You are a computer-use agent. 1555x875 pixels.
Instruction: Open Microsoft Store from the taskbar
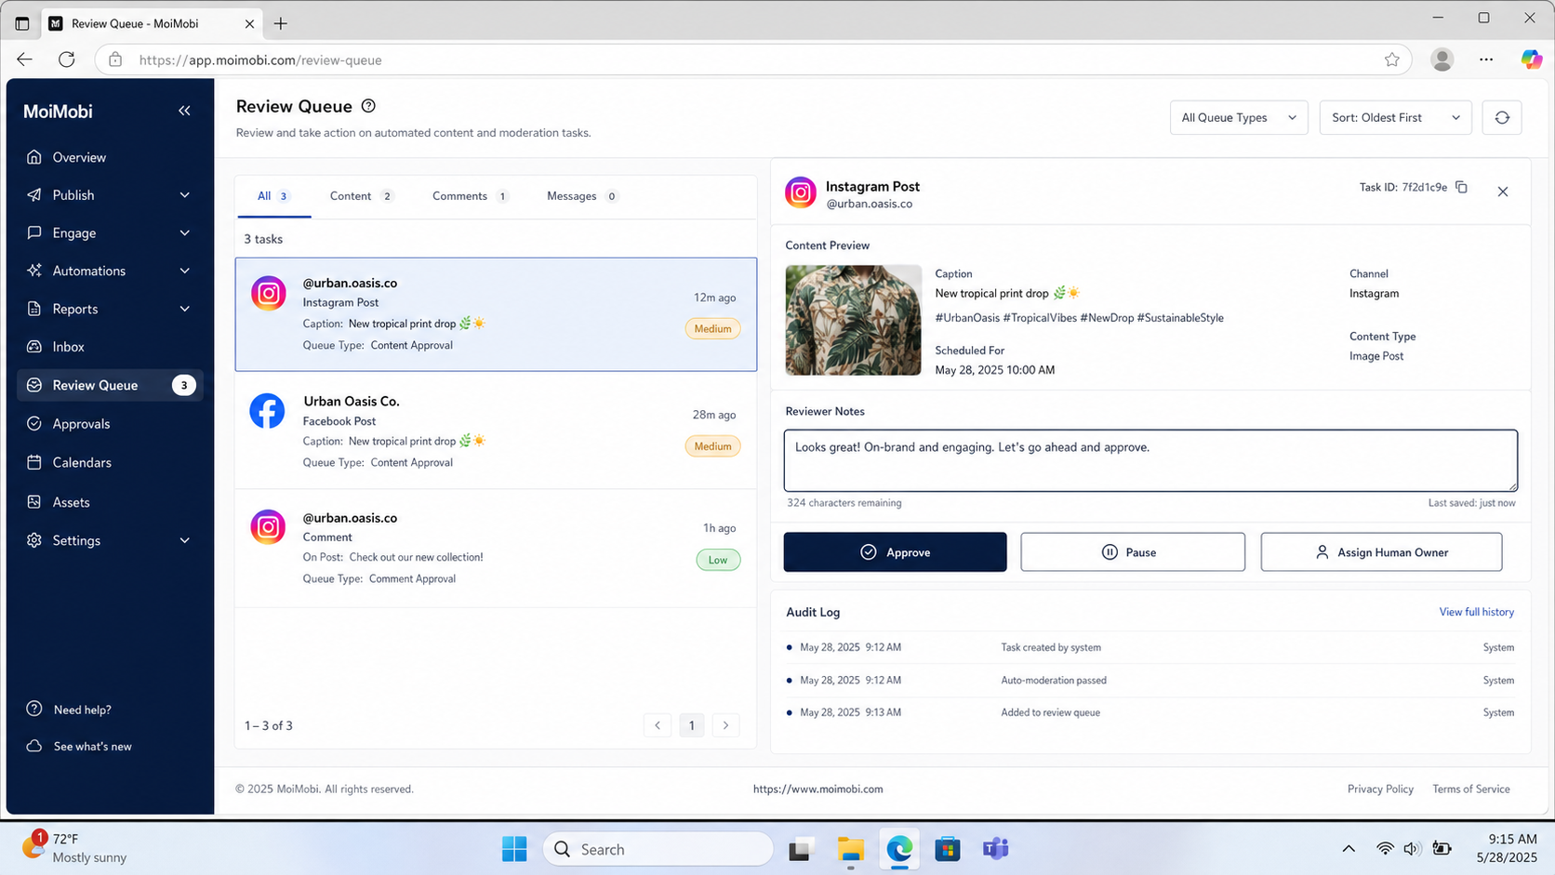[x=947, y=848]
